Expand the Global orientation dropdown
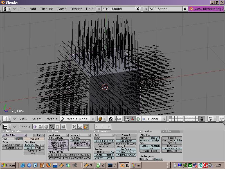Screen dimensions: 225x169 click(157, 119)
